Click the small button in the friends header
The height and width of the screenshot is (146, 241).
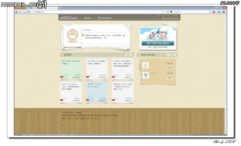[x=171, y=55]
